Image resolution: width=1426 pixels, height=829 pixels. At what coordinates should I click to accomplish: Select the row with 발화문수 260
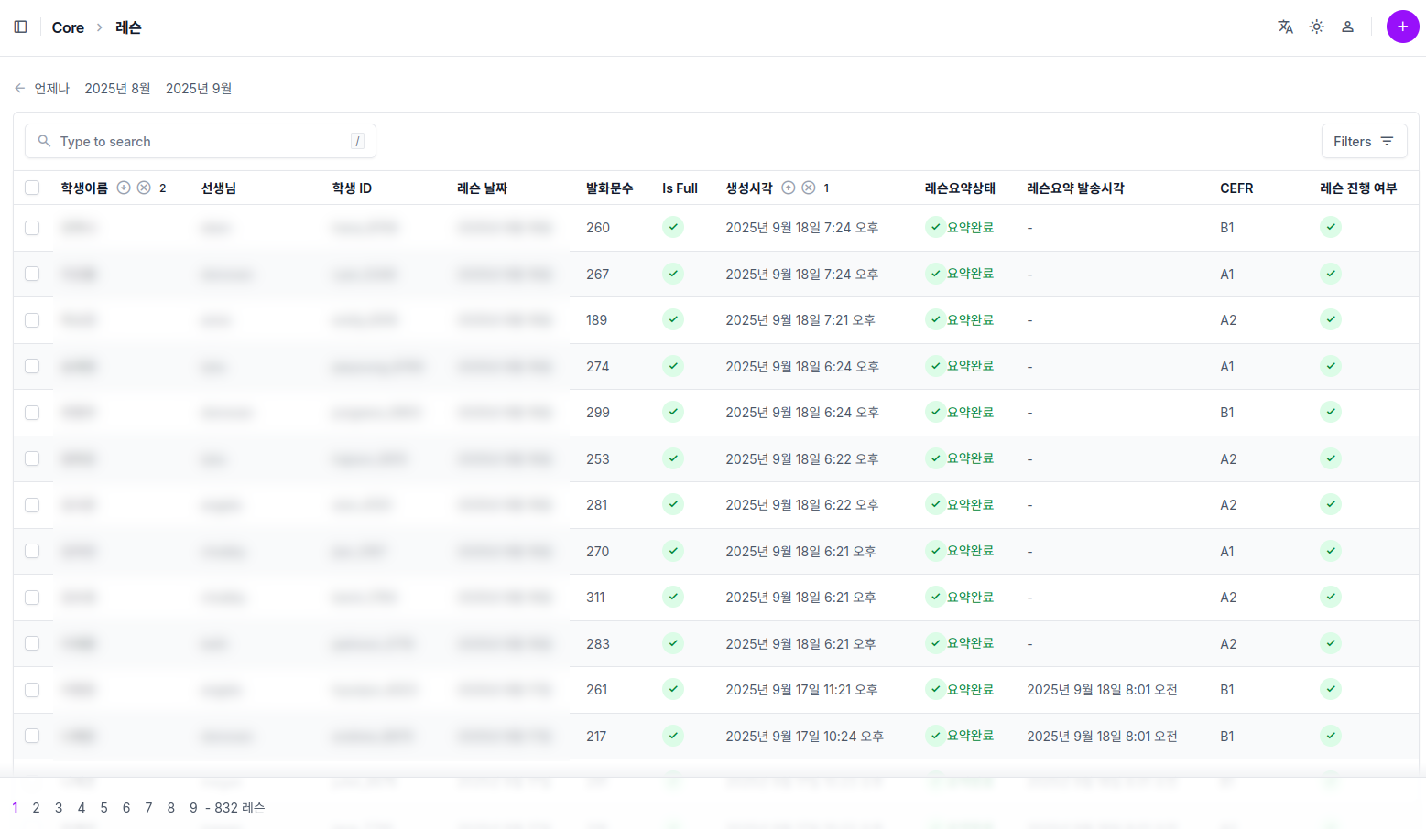point(32,228)
